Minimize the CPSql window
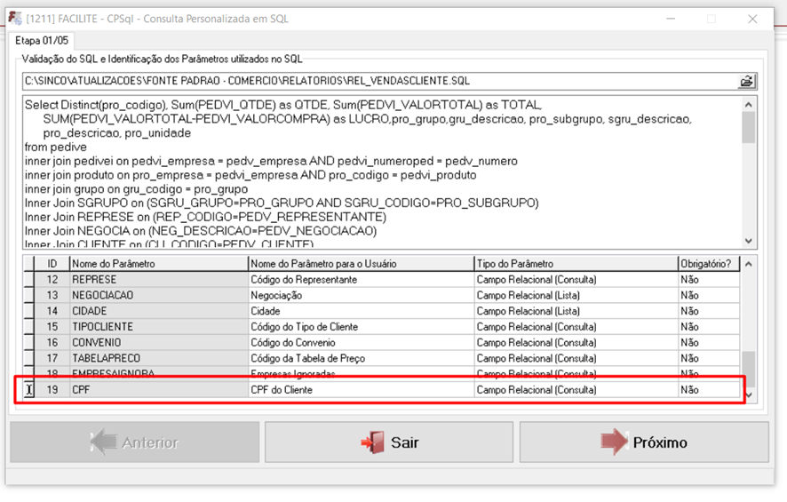Screen dimensions: 787x502 coord(671,19)
